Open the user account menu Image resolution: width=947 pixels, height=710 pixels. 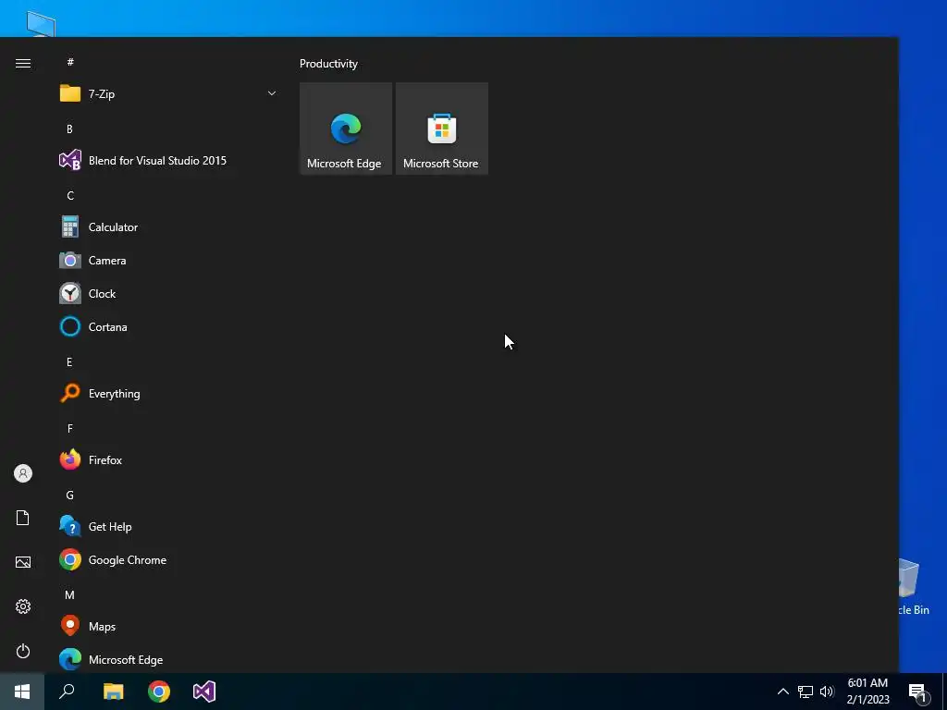pos(23,473)
